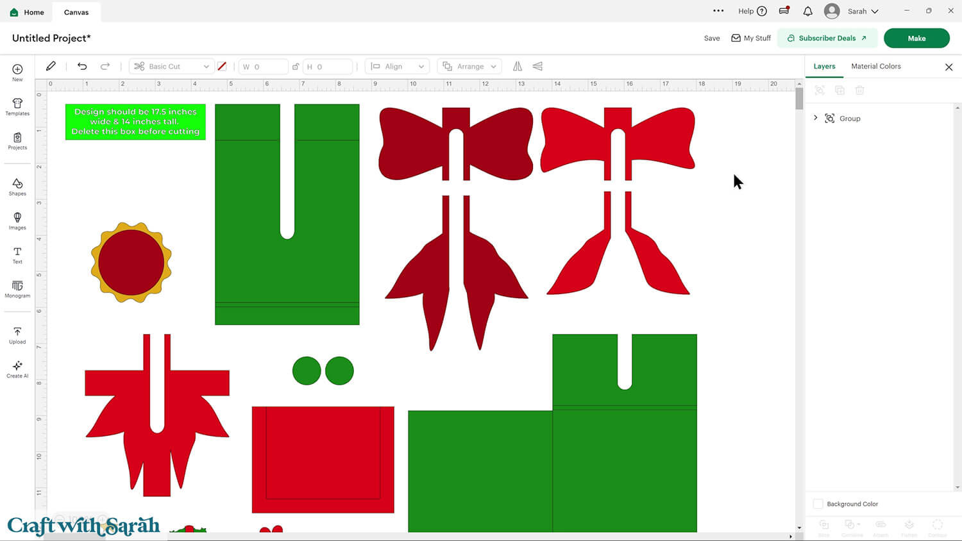This screenshot has height=541, width=962.
Task: Expand the Group layer chevron
Action: click(816, 118)
